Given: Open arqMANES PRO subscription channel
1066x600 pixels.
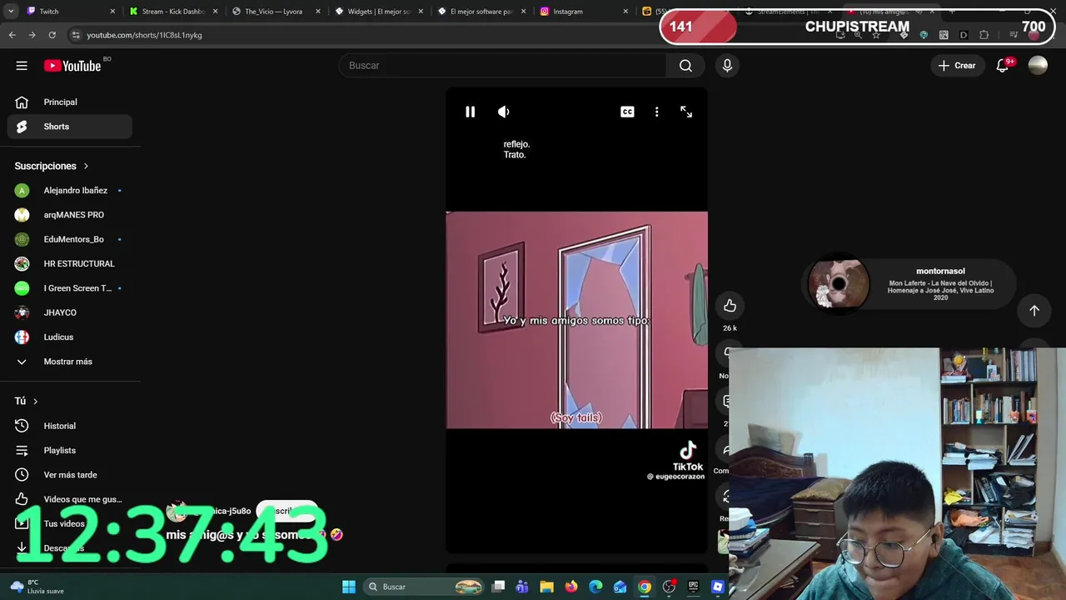Looking at the screenshot, I should coord(70,215).
